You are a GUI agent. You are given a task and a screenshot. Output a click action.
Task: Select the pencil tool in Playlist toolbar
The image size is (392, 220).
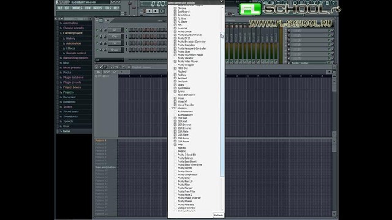pyautogui.click(x=102, y=67)
